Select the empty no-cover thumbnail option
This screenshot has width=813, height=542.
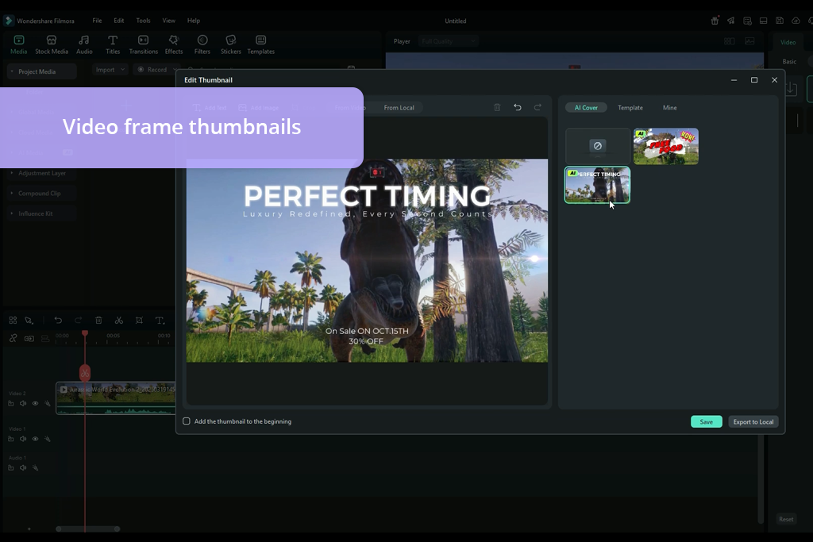point(597,147)
